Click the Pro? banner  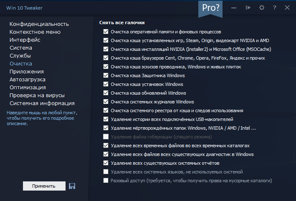tap(210, 9)
